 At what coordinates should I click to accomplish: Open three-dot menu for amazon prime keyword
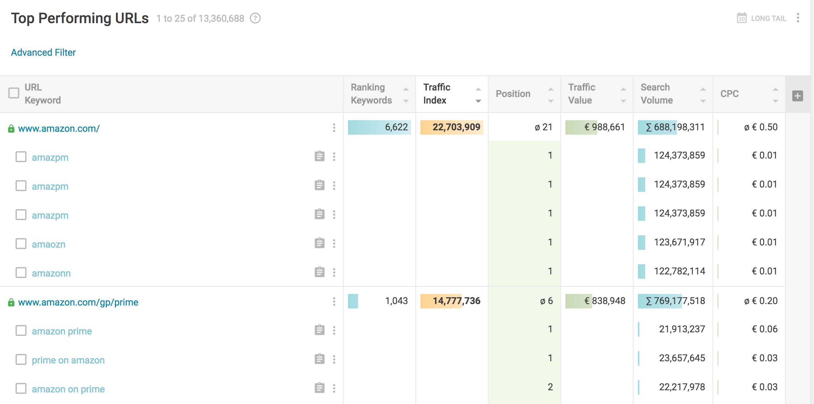[x=334, y=330]
